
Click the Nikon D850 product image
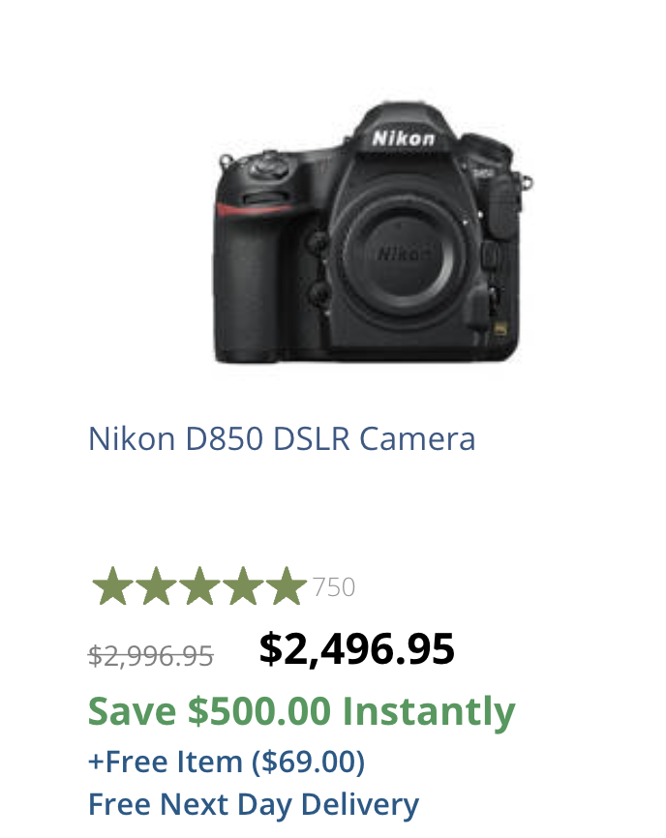point(373,234)
